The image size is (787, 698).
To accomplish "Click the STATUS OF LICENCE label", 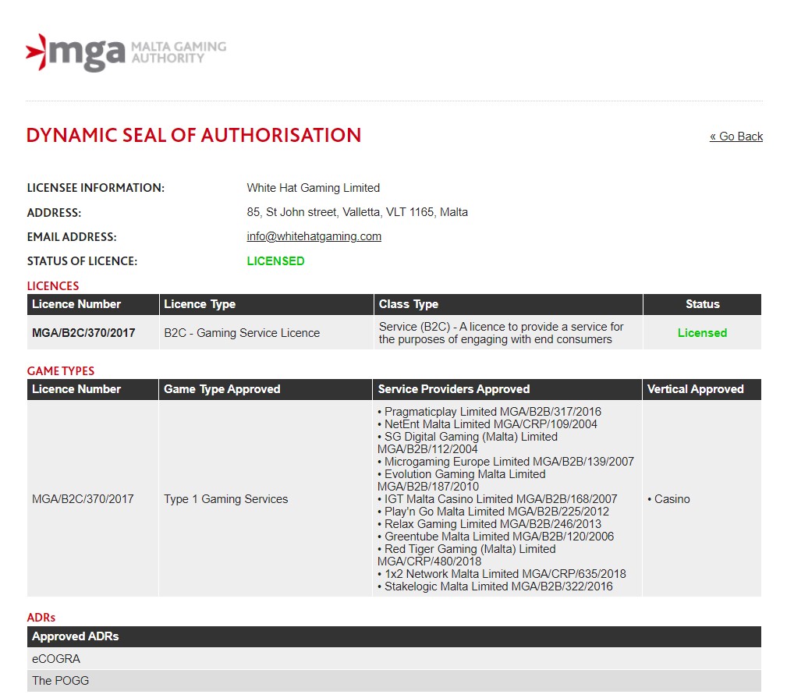I will (82, 261).
